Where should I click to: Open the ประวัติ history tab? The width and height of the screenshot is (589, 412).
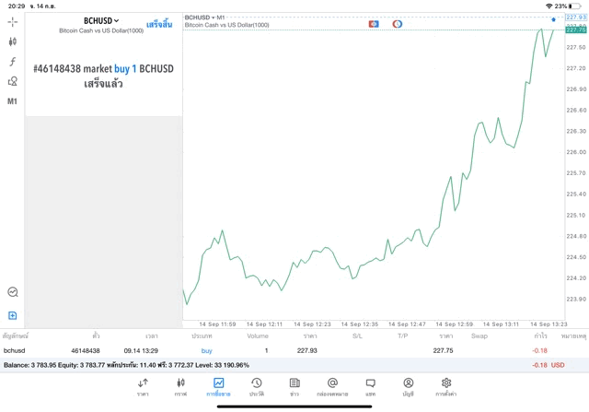(257, 387)
